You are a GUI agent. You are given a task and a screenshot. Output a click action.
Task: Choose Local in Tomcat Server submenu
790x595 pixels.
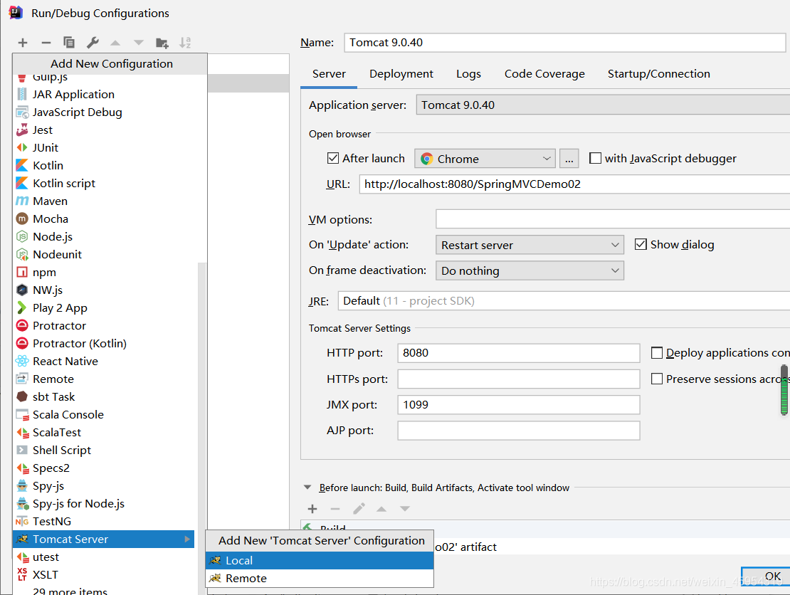click(x=320, y=560)
